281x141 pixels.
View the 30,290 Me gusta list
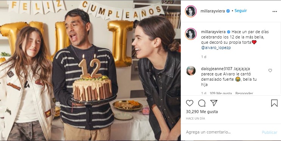pos(202,112)
